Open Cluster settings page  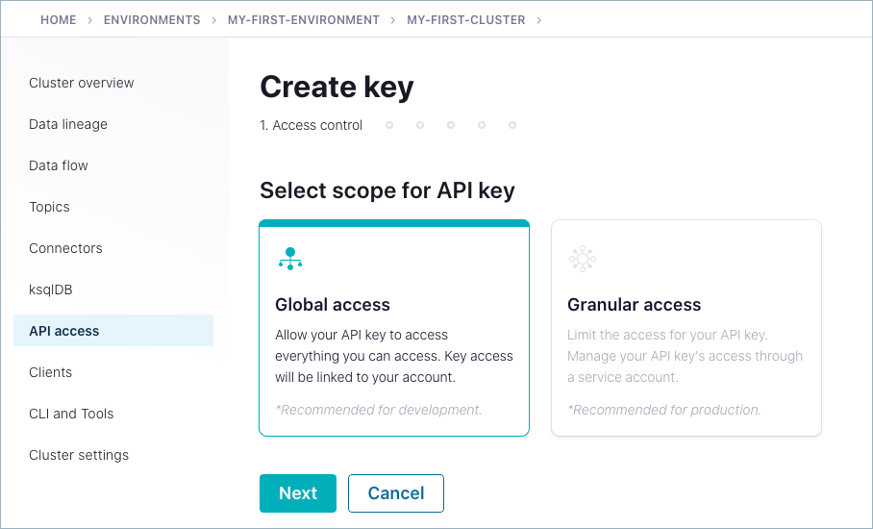click(79, 455)
